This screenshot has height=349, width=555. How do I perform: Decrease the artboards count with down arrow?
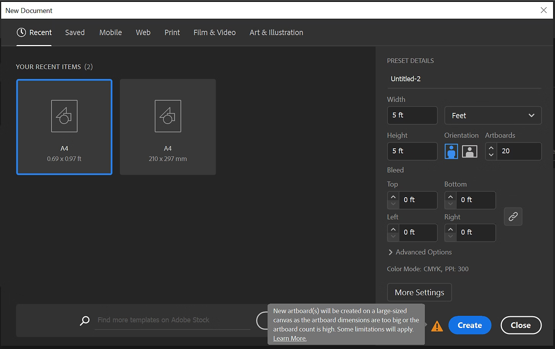tap(491, 155)
